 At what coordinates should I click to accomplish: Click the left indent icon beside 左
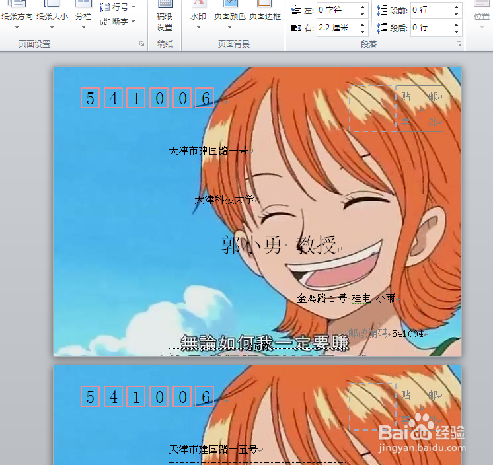[296, 11]
